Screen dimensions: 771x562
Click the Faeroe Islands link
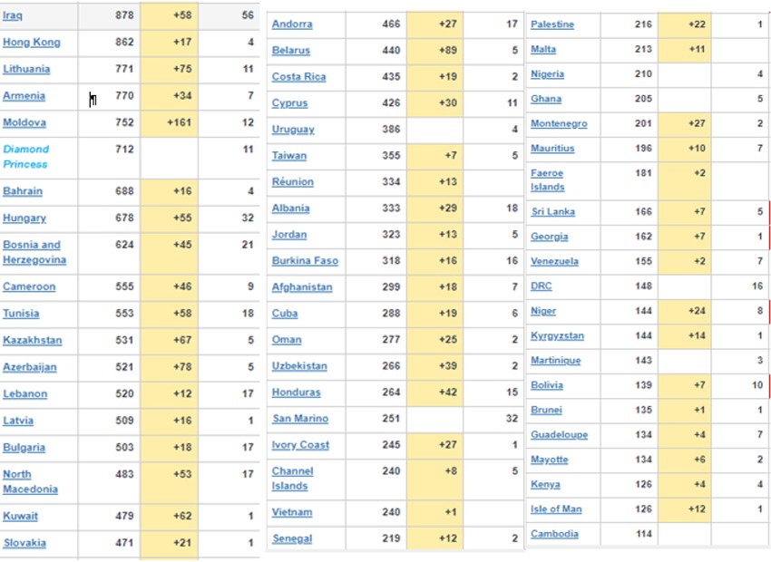(x=547, y=179)
